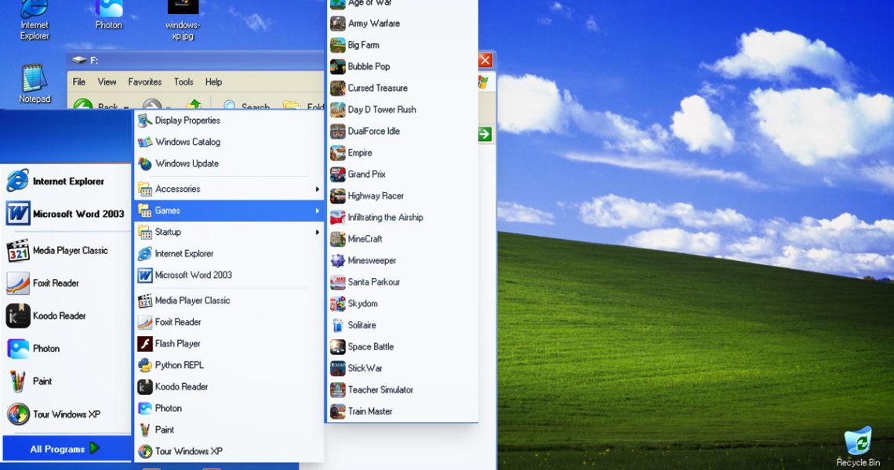This screenshot has height=470, width=894.
Task: Click Up folder icon in F: window
Action: [x=194, y=104]
